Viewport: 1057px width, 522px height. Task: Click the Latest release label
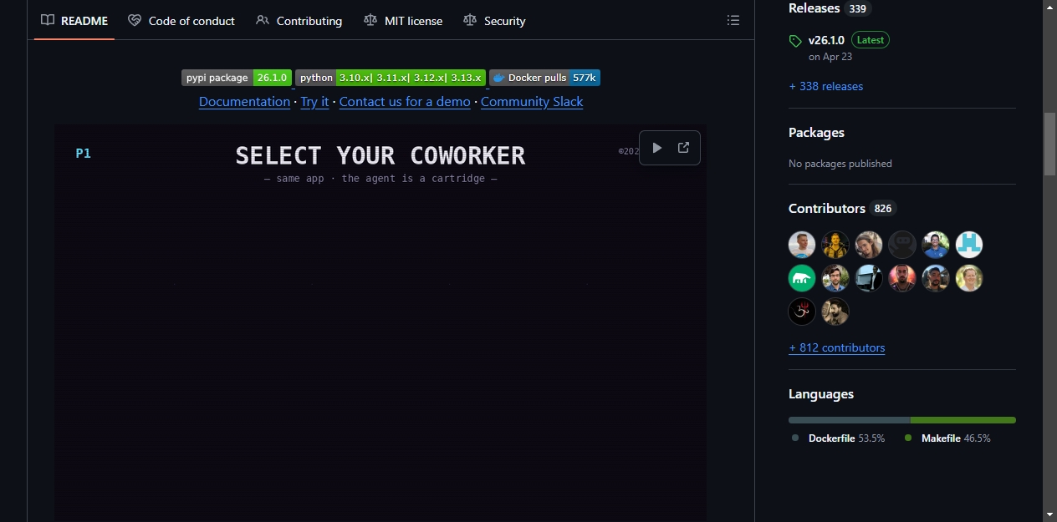coord(871,40)
